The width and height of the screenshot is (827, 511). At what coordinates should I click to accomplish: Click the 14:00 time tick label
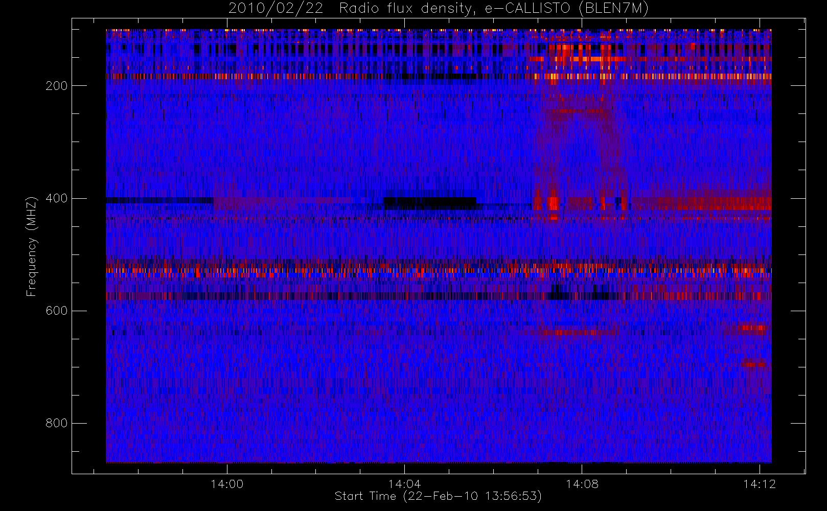click(x=227, y=484)
